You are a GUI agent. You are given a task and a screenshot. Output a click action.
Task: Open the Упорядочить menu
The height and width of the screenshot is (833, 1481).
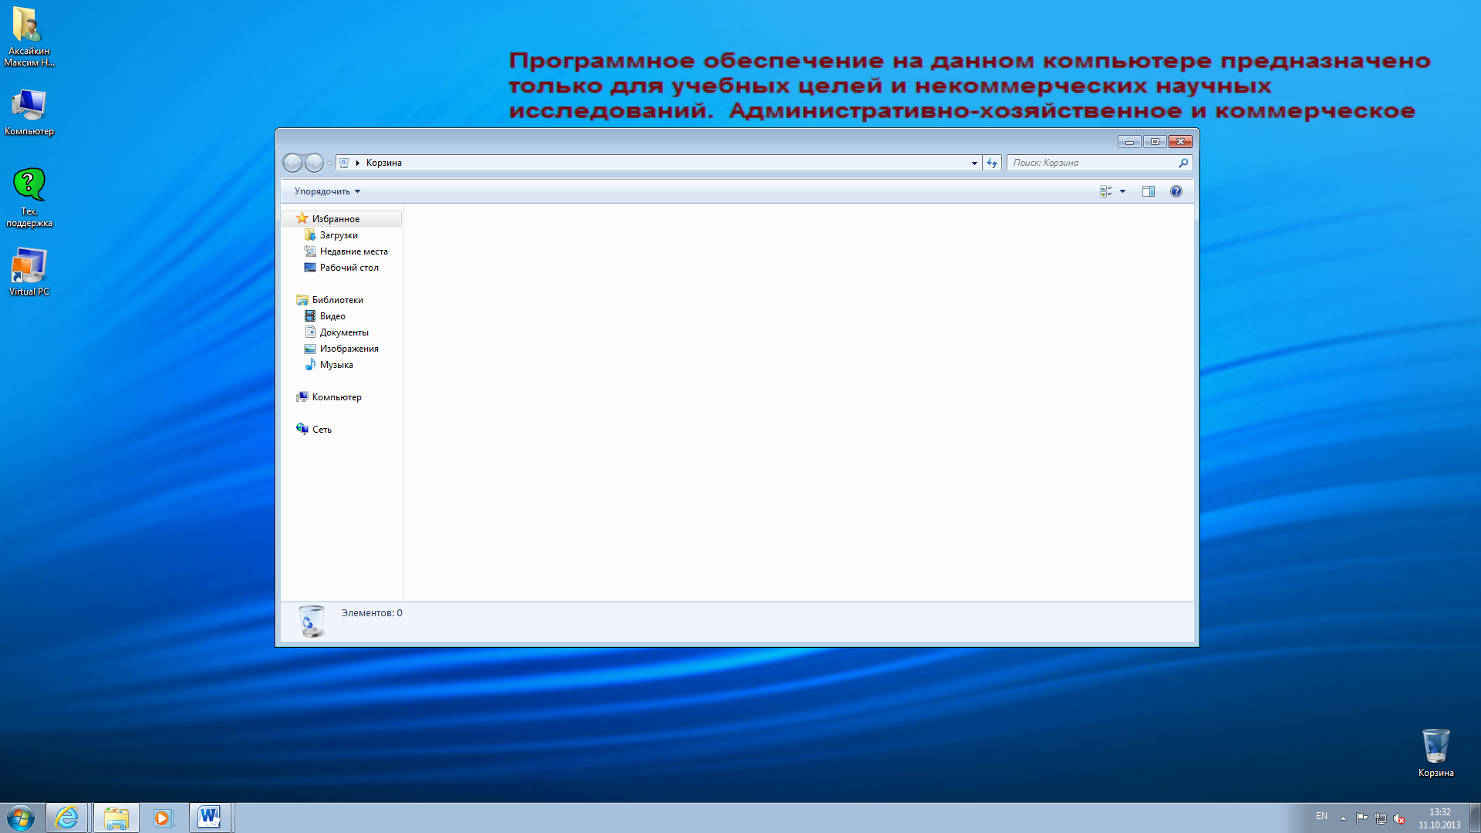tap(327, 191)
